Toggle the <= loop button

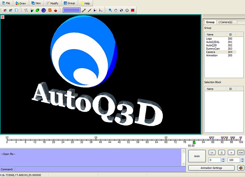pyautogui.click(x=241, y=153)
